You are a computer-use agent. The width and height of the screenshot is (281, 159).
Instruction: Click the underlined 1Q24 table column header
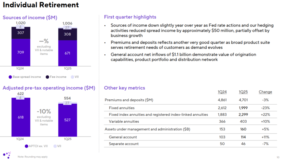click(x=222, y=92)
